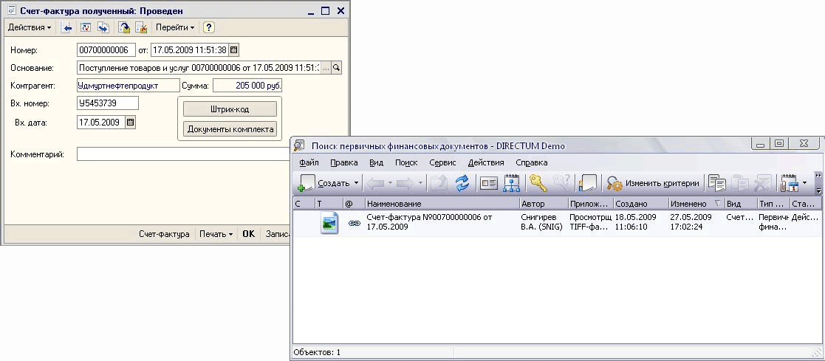Click the list-with-left-arrow icon in invoice toolbar
825x361 pixels.
(x=66, y=27)
